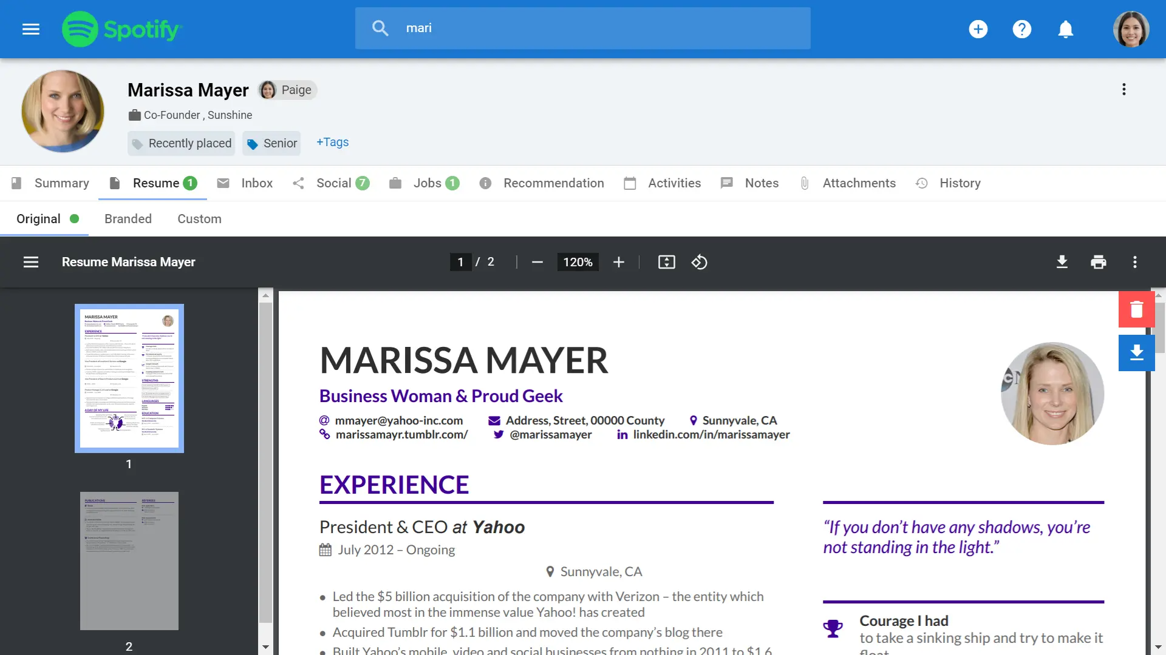Rotate the resume page counterclockwise
1166x655 pixels.
click(x=700, y=262)
